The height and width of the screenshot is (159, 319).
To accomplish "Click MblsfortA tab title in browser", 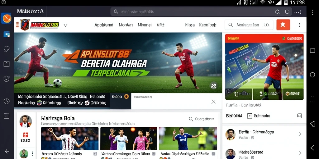I will tap(30, 11).
